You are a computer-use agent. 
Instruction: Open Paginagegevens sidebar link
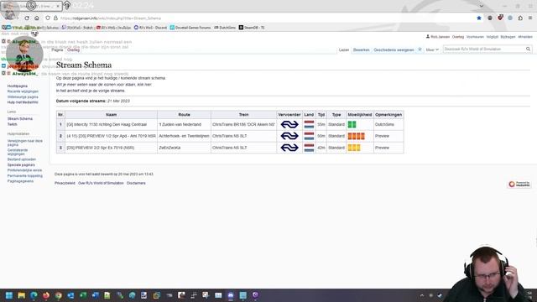tap(20, 181)
